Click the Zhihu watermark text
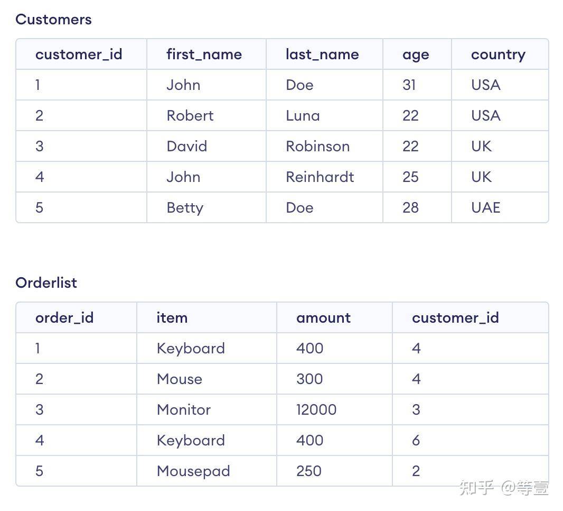 pyautogui.click(x=503, y=487)
